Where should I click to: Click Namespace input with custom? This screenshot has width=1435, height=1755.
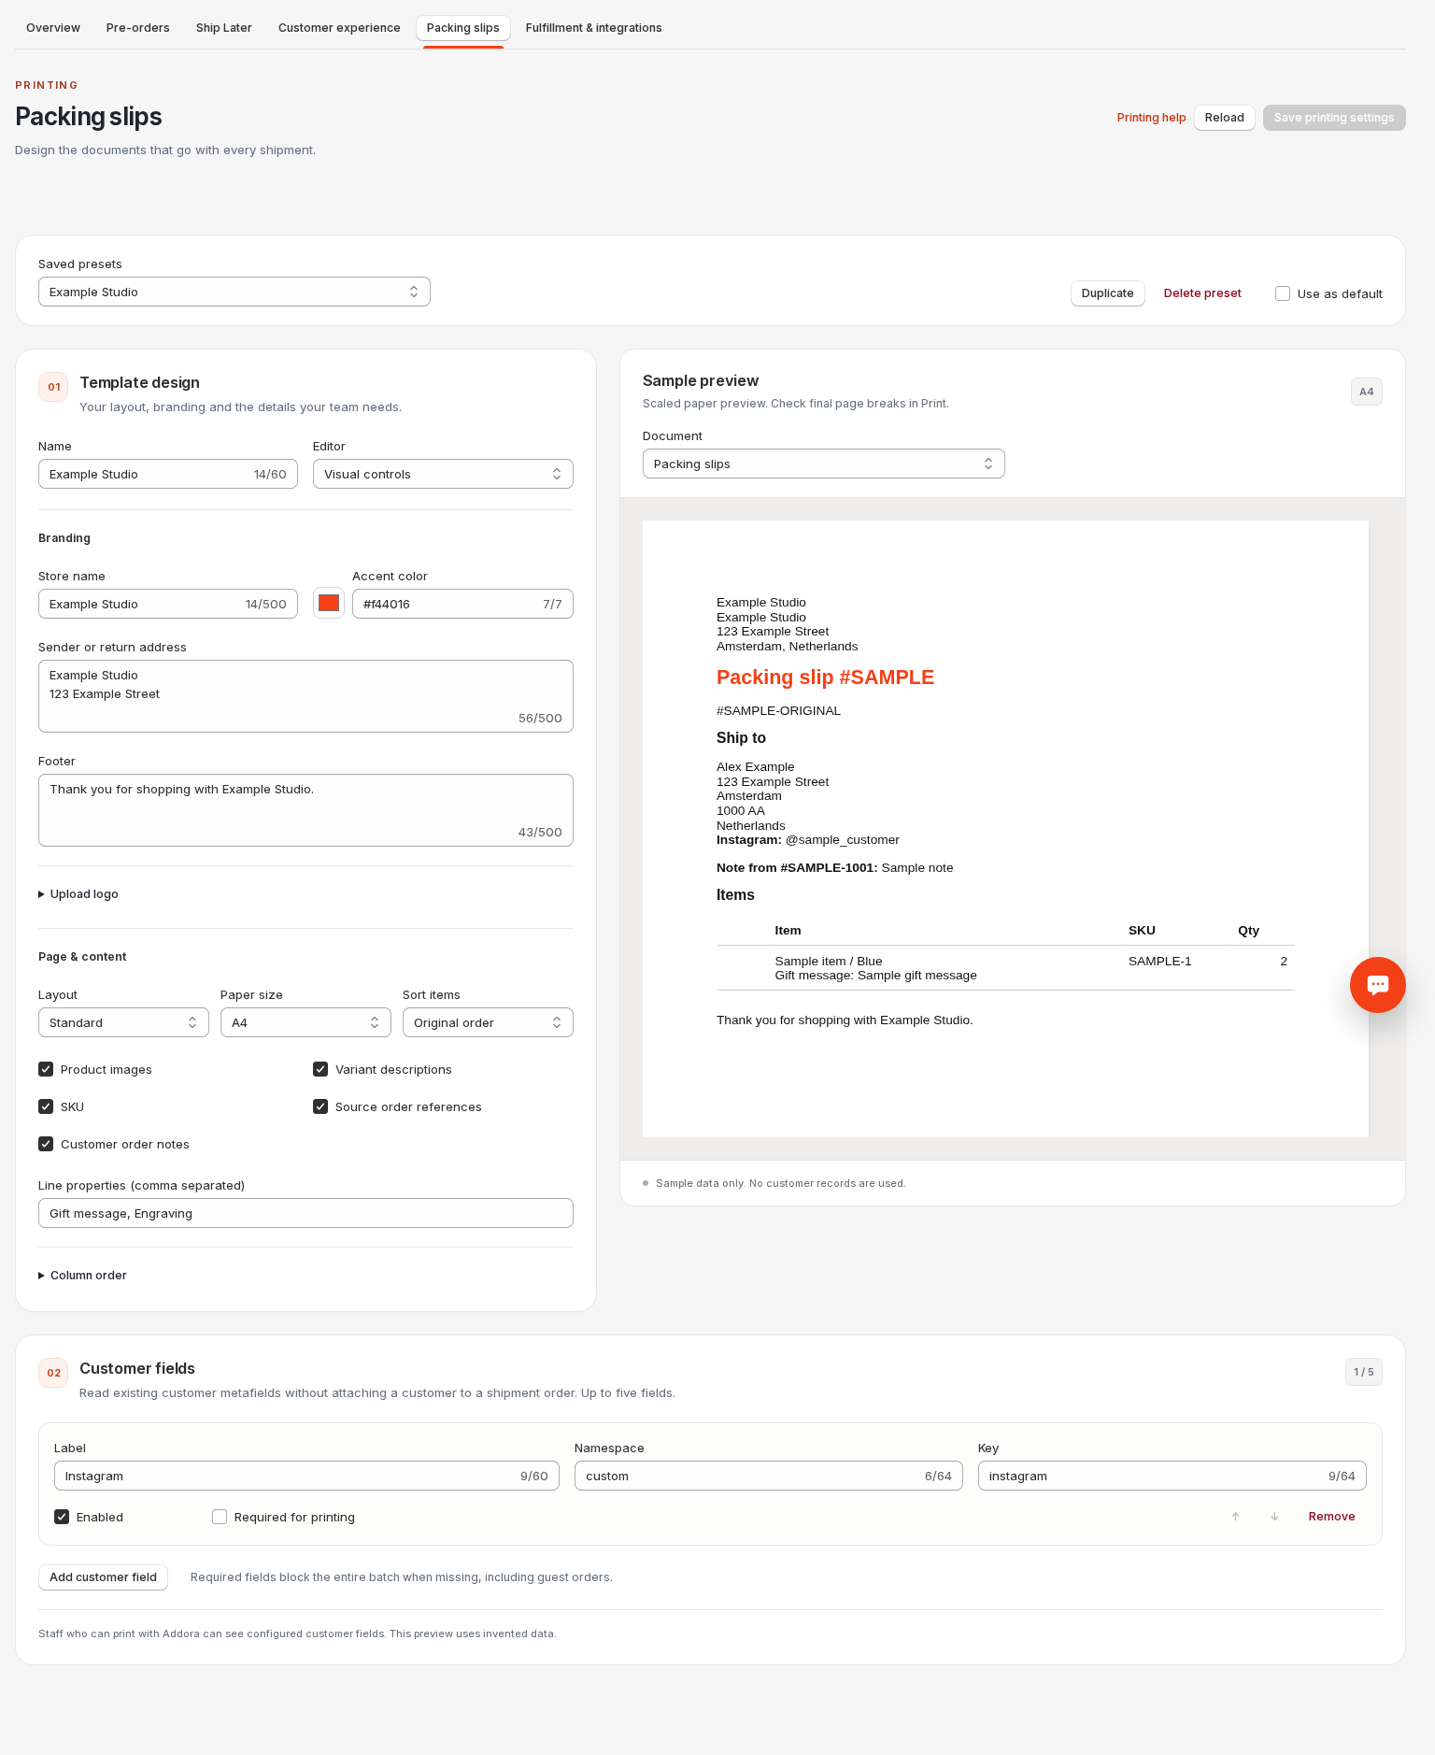(x=768, y=1476)
